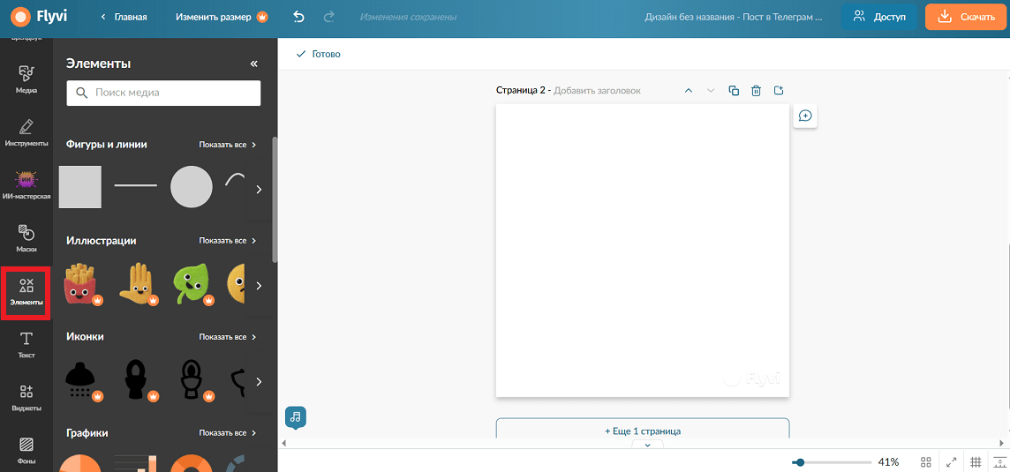Viewport: 1010px width, 472px height.
Task: Toggle the canvas grid overlay
Action: point(976,461)
